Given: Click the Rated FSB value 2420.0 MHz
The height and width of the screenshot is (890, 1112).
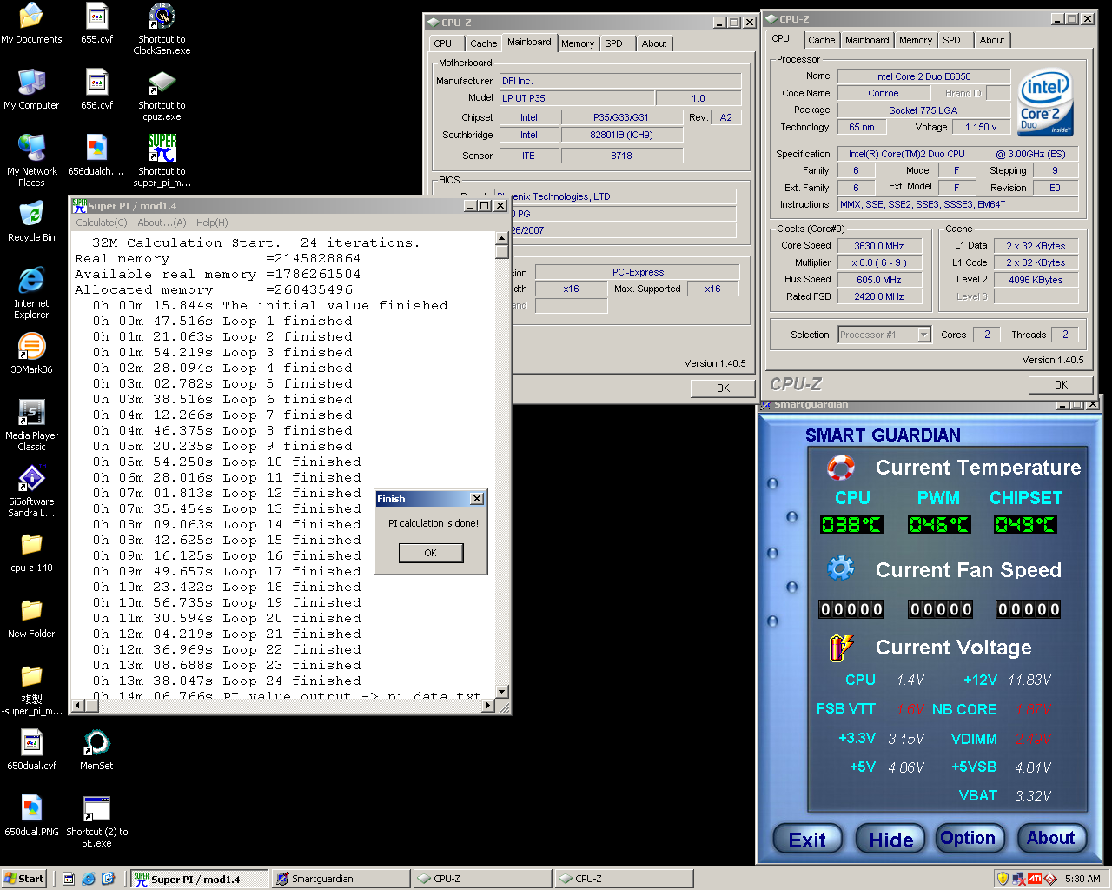Looking at the screenshot, I should [878, 296].
